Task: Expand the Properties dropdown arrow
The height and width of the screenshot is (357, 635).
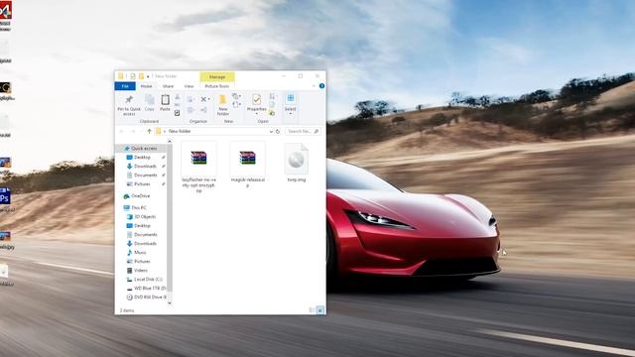Action: [x=256, y=114]
